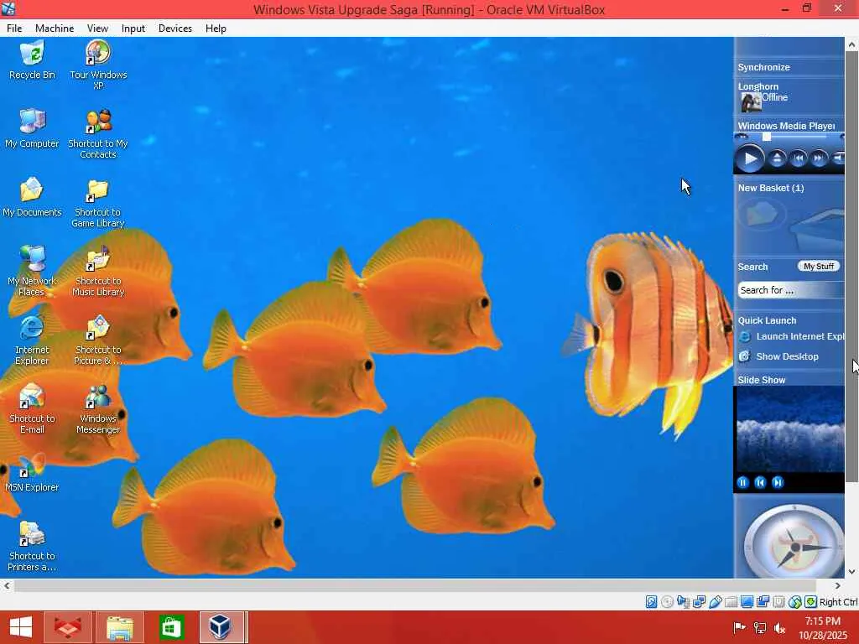Open the Machine menu
This screenshot has height=644, width=859.
click(x=55, y=29)
